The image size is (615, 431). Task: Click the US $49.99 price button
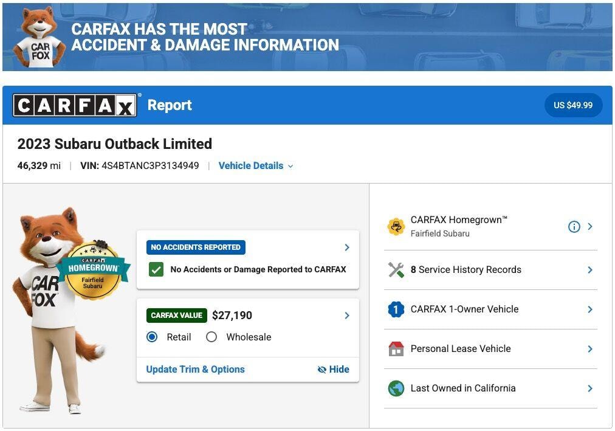[573, 105]
